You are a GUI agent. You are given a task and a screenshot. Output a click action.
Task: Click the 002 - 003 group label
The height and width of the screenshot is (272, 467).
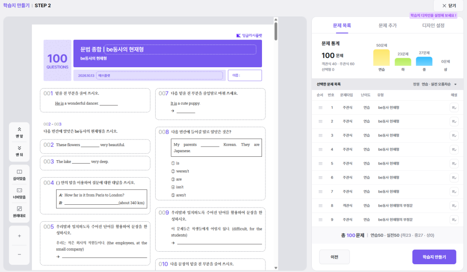coord(52,124)
